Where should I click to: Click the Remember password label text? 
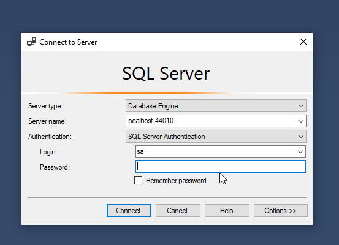[x=176, y=181]
